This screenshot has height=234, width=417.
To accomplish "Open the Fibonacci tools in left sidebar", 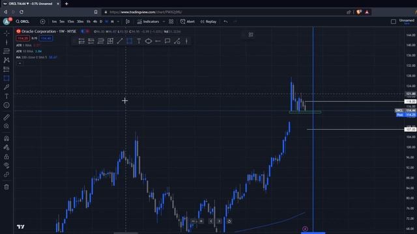I will (x=7, y=51).
